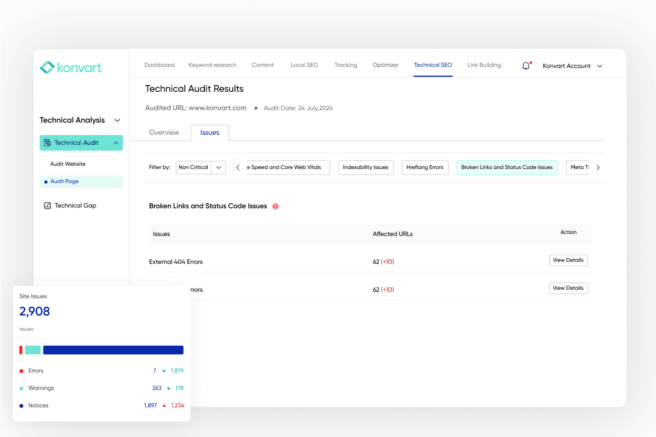
Task: Open the Keyword research menu item
Action: pos(212,65)
